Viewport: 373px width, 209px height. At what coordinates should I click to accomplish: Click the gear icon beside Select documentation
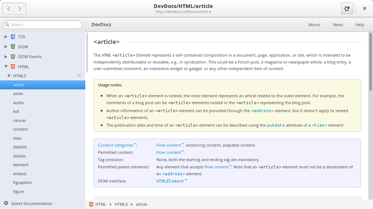[x=6, y=203]
